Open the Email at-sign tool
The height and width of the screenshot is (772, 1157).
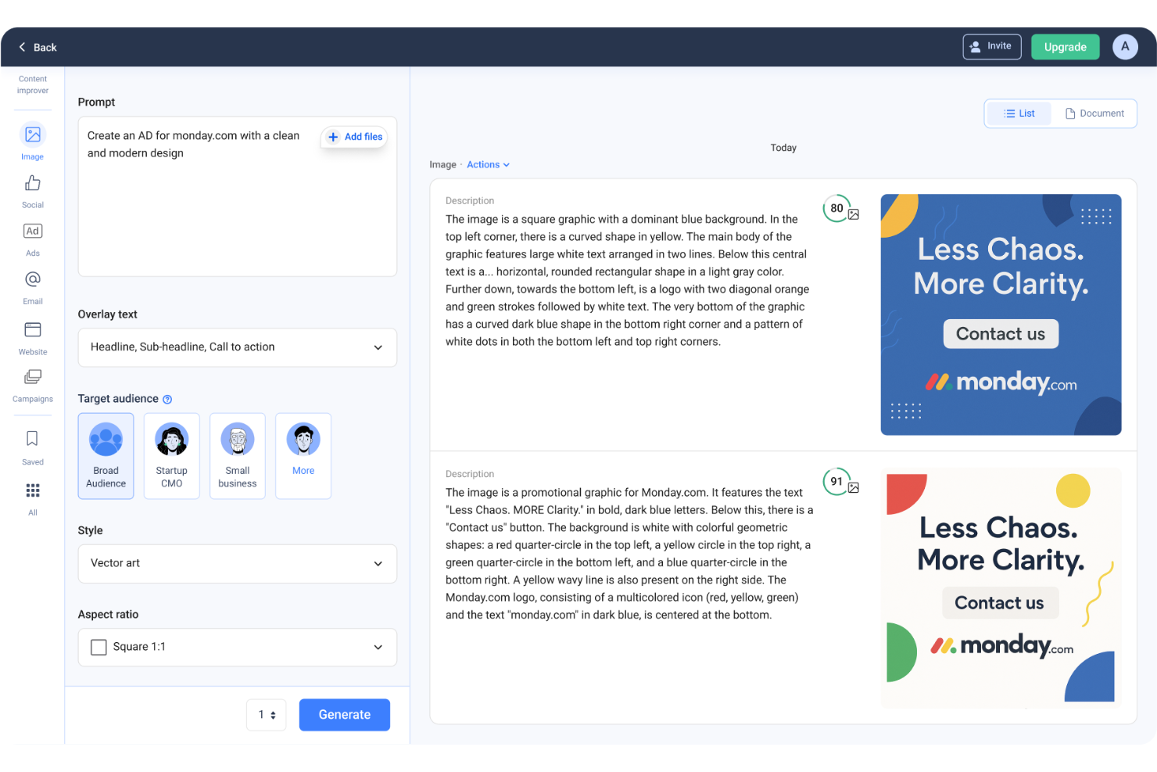tap(33, 279)
